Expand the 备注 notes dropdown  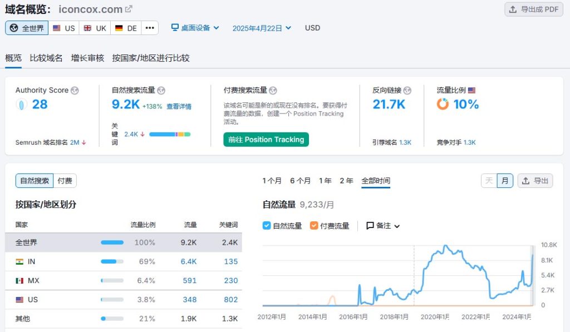point(383,226)
